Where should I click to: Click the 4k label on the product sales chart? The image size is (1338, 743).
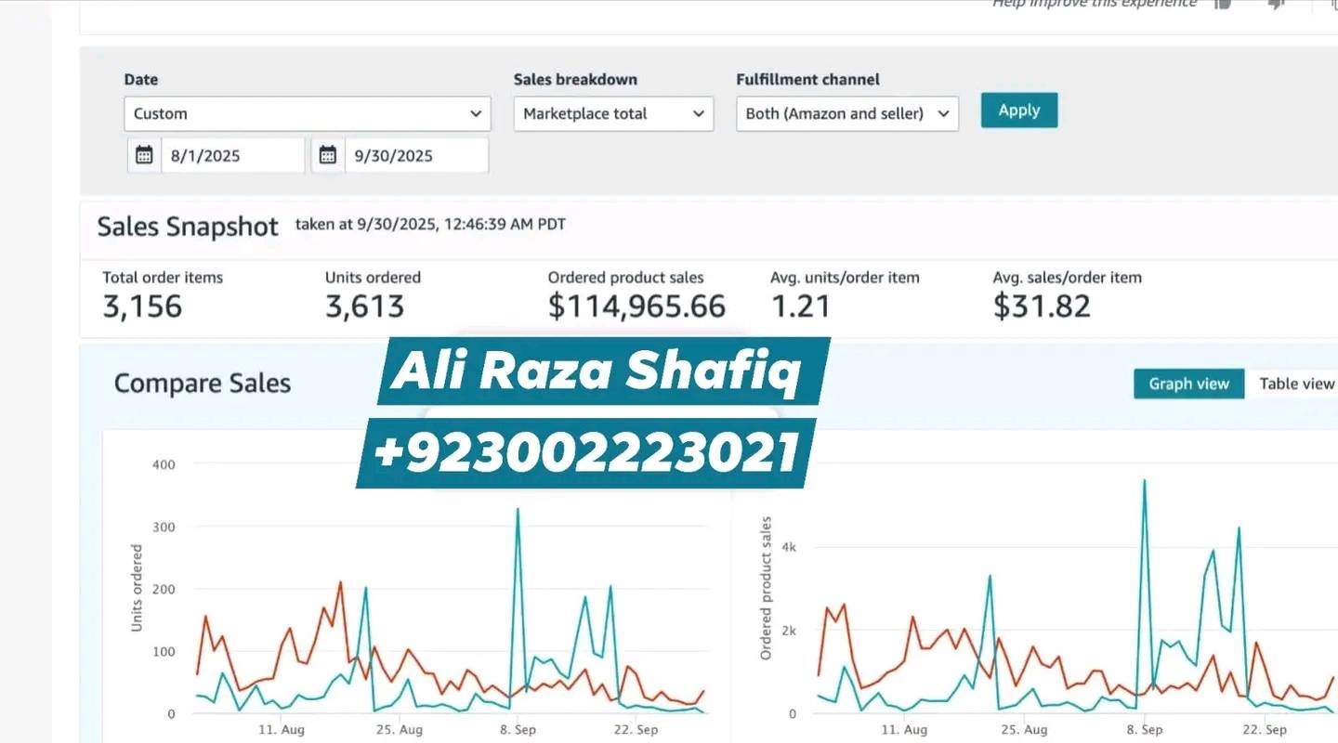tap(789, 547)
